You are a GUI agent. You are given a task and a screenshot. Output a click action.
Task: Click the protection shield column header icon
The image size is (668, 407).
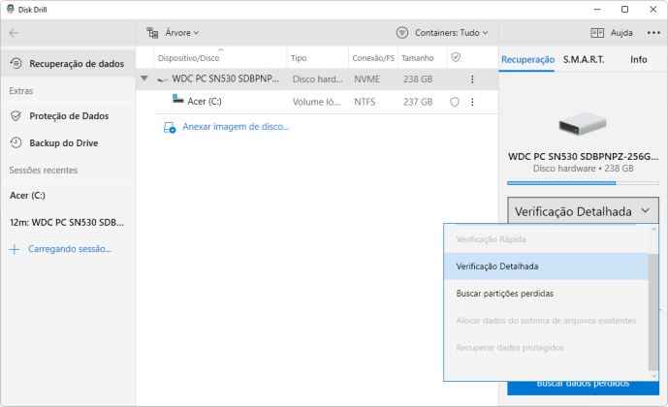(x=456, y=57)
